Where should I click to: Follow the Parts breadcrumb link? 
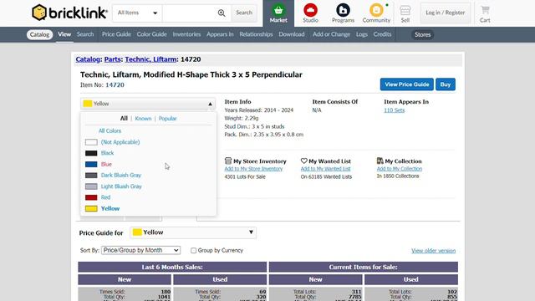tap(112, 59)
